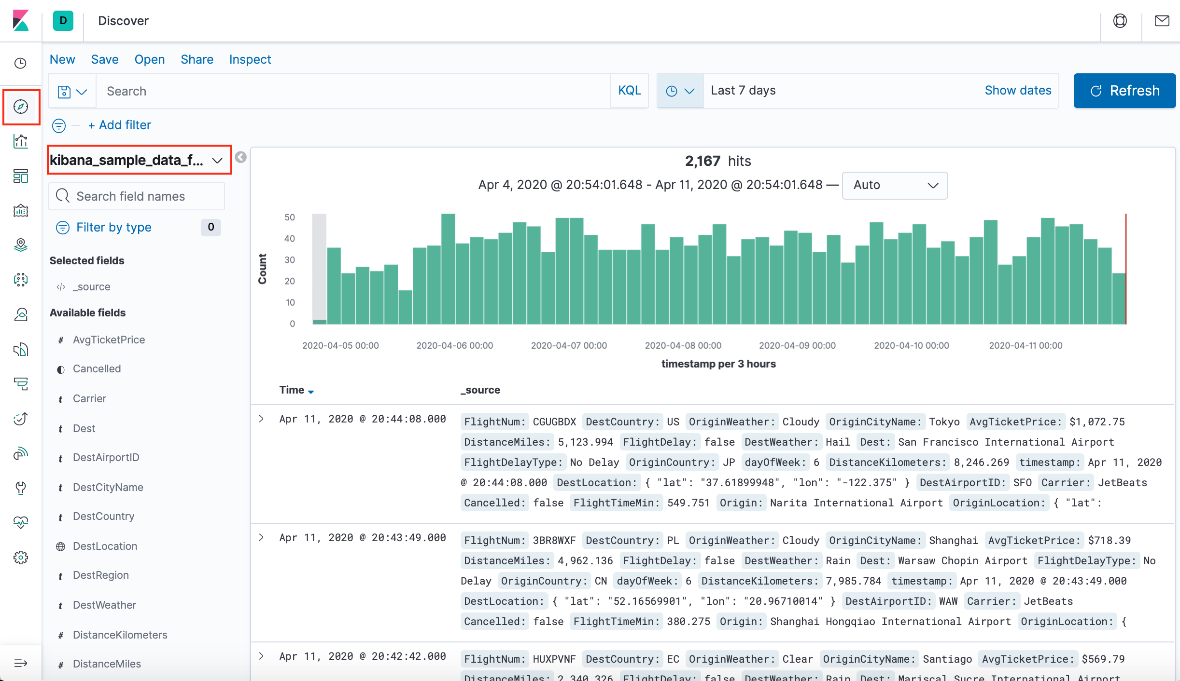Open APM icon in sidebar

coord(21,384)
